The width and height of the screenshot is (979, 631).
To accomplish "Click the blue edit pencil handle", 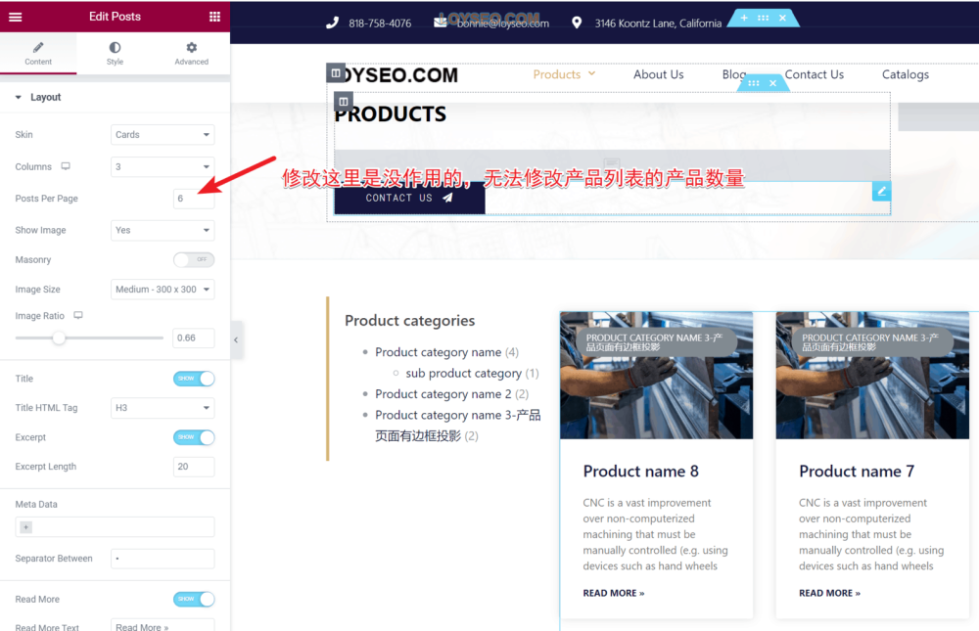I will pyautogui.click(x=882, y=192).
